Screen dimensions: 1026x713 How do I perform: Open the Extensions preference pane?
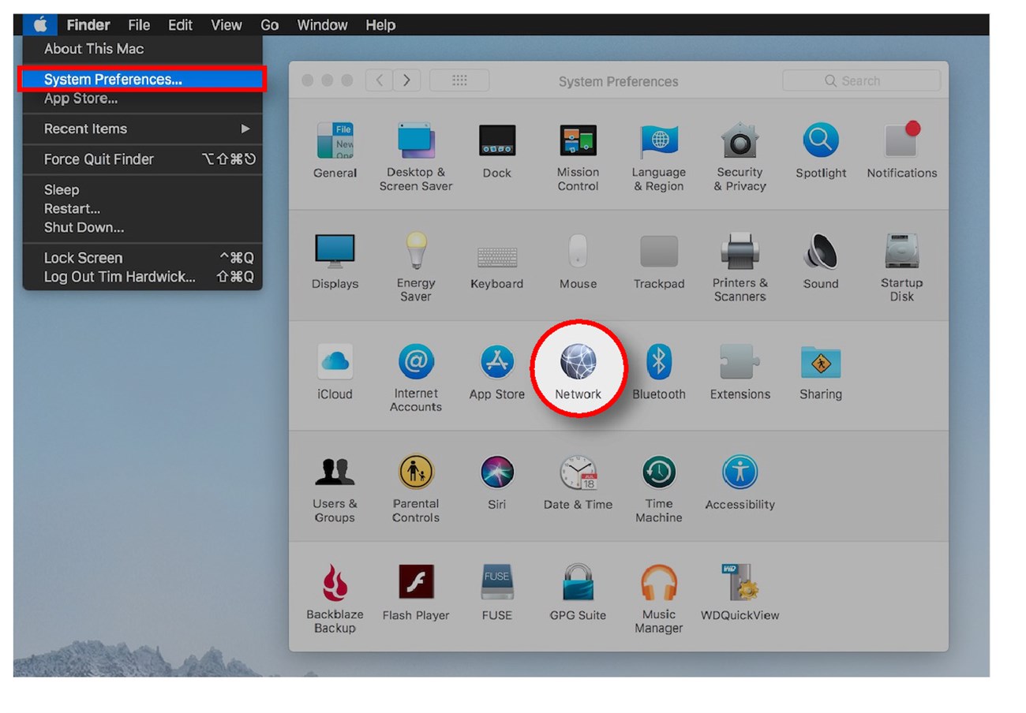click(740, 372)
